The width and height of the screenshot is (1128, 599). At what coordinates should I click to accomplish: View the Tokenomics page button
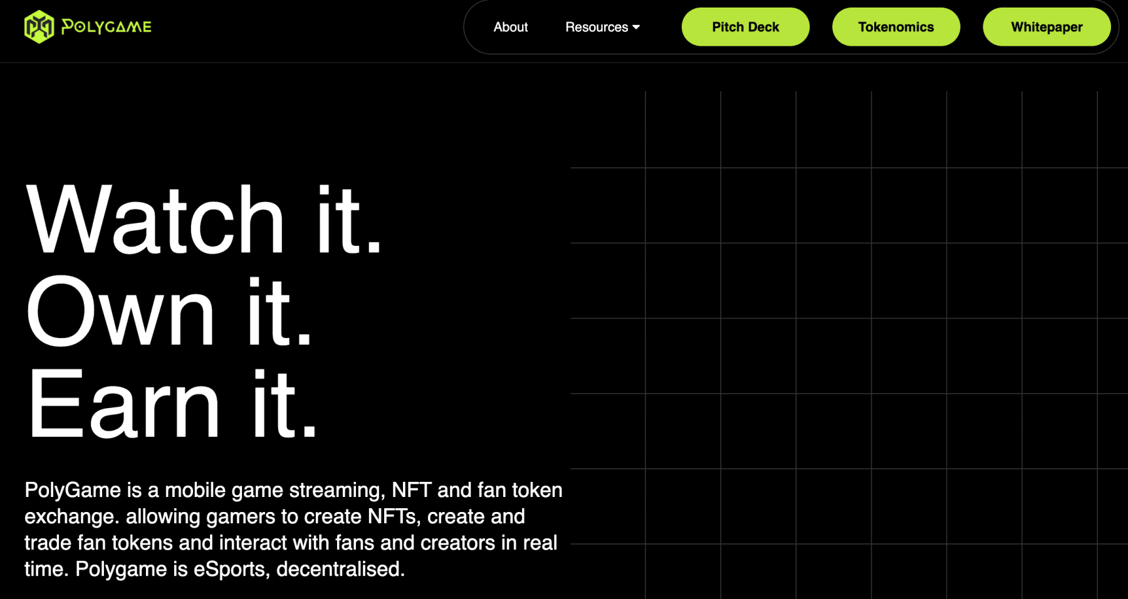point(896,27)
